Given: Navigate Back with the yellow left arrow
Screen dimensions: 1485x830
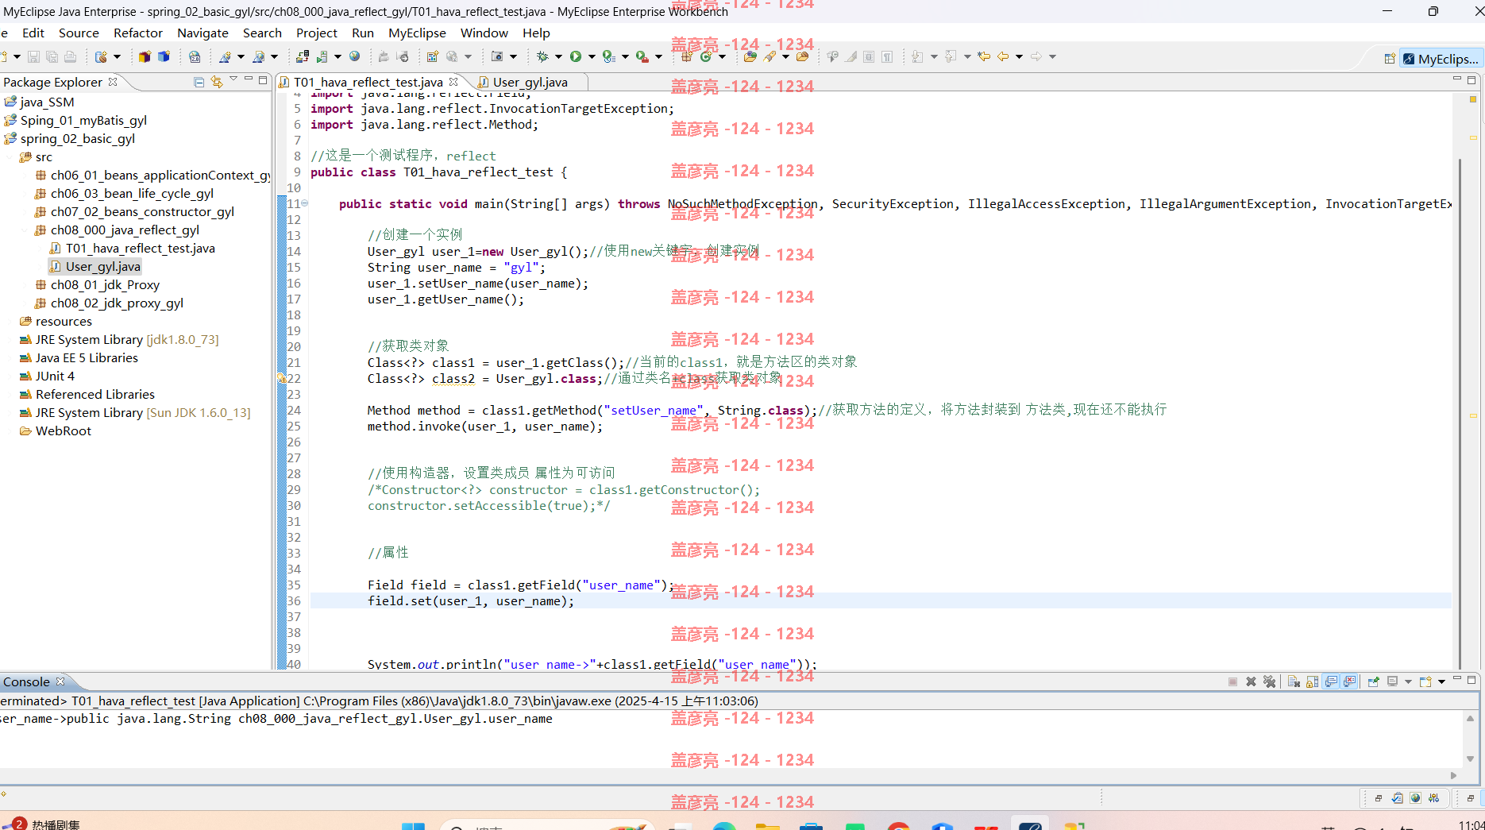Looking at the screenshot, I should click(1003, 56).
